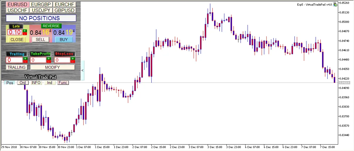Viewport: 354px width, 151px height.
Task: Select the EURUSD symbol button
Action: point(17,5)
